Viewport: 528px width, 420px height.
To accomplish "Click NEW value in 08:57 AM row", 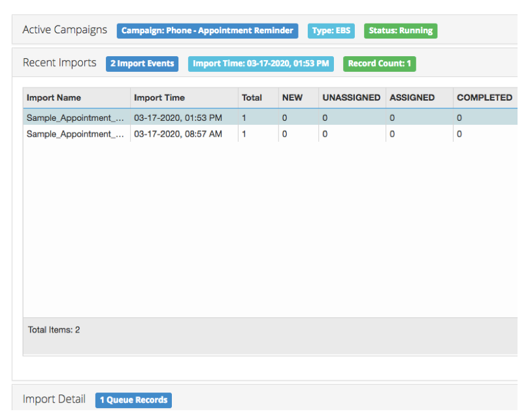I will coord(284,134).
